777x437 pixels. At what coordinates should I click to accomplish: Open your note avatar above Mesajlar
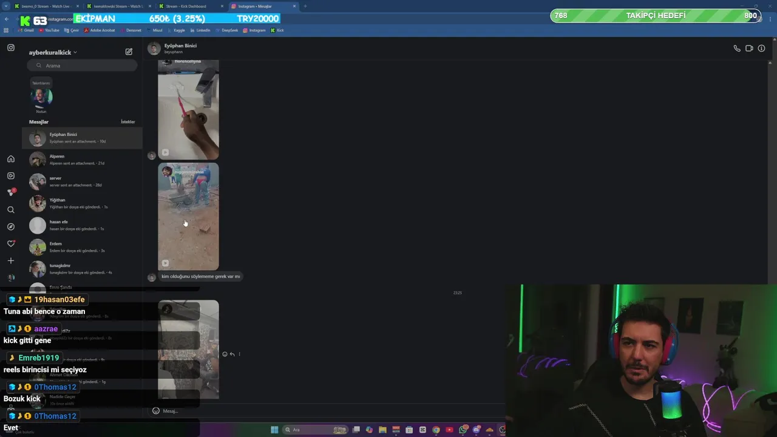41,97
